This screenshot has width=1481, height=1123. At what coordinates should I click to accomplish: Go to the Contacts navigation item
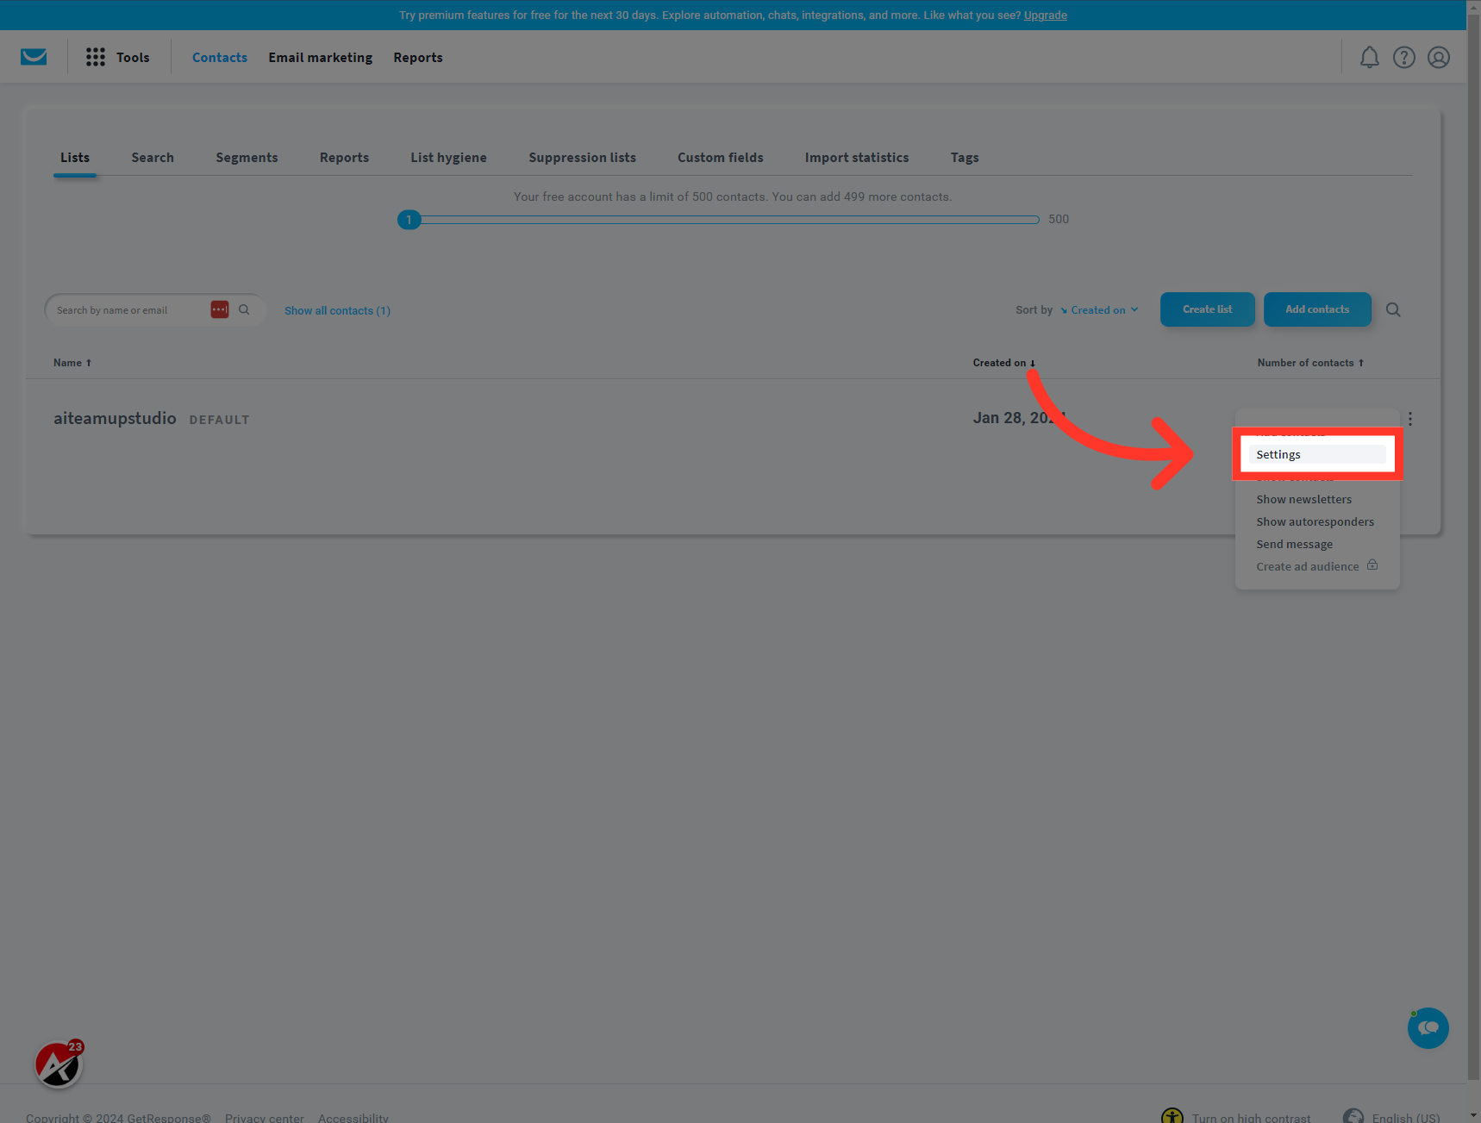tap(220, 58)
